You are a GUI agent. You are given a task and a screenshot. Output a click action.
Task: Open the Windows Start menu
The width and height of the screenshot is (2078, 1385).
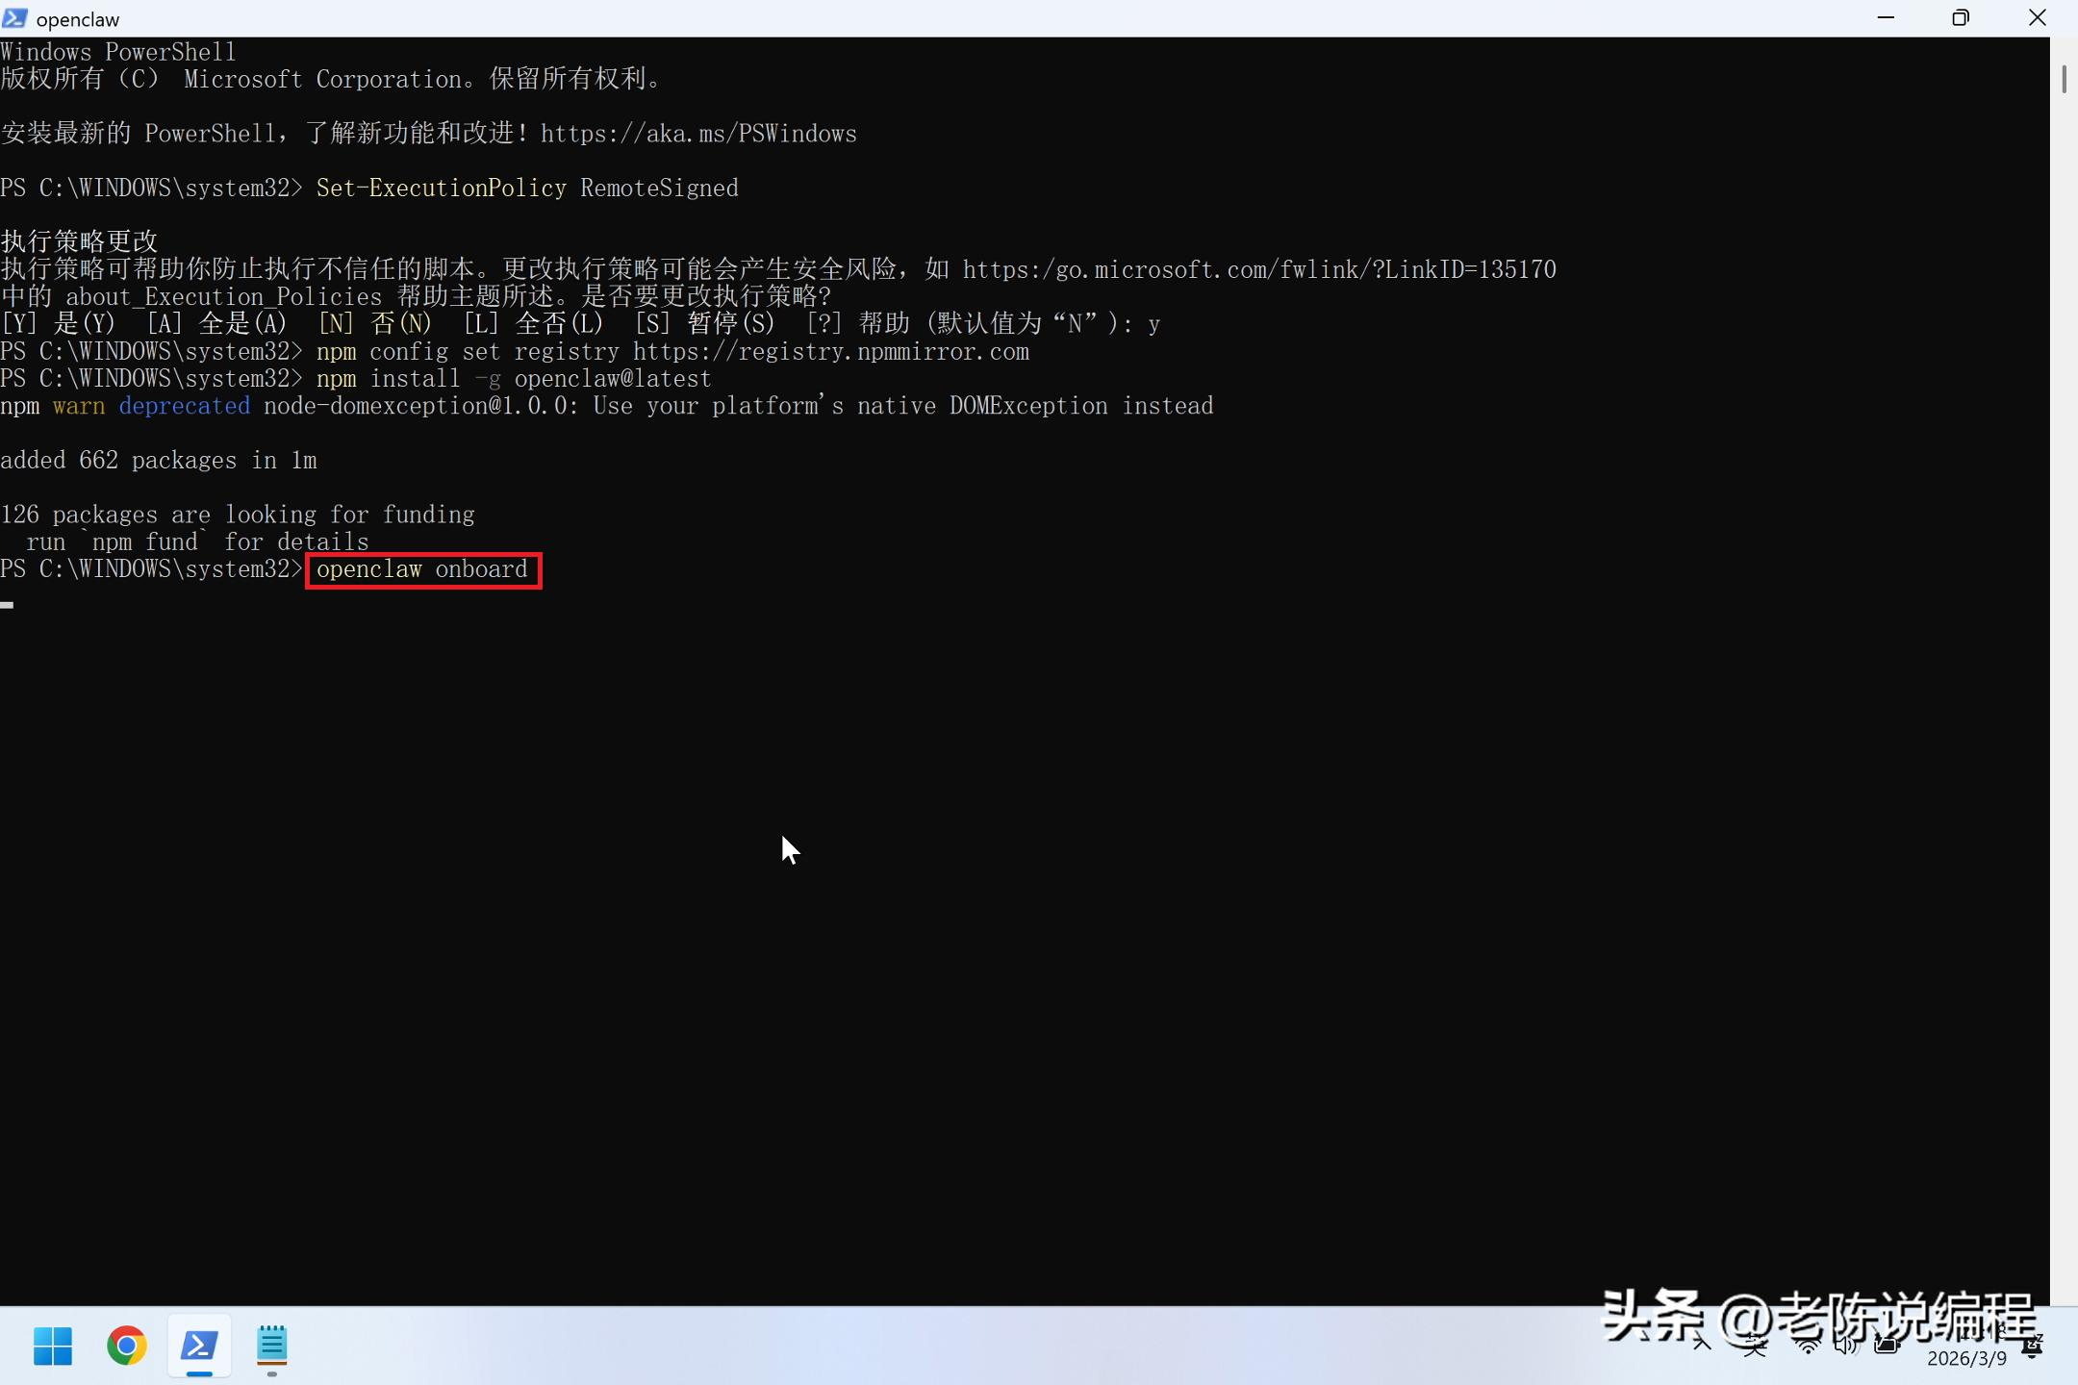point(53,1346)
